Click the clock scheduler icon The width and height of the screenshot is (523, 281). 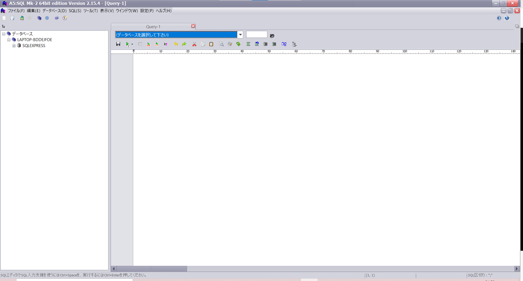[65, 18]
